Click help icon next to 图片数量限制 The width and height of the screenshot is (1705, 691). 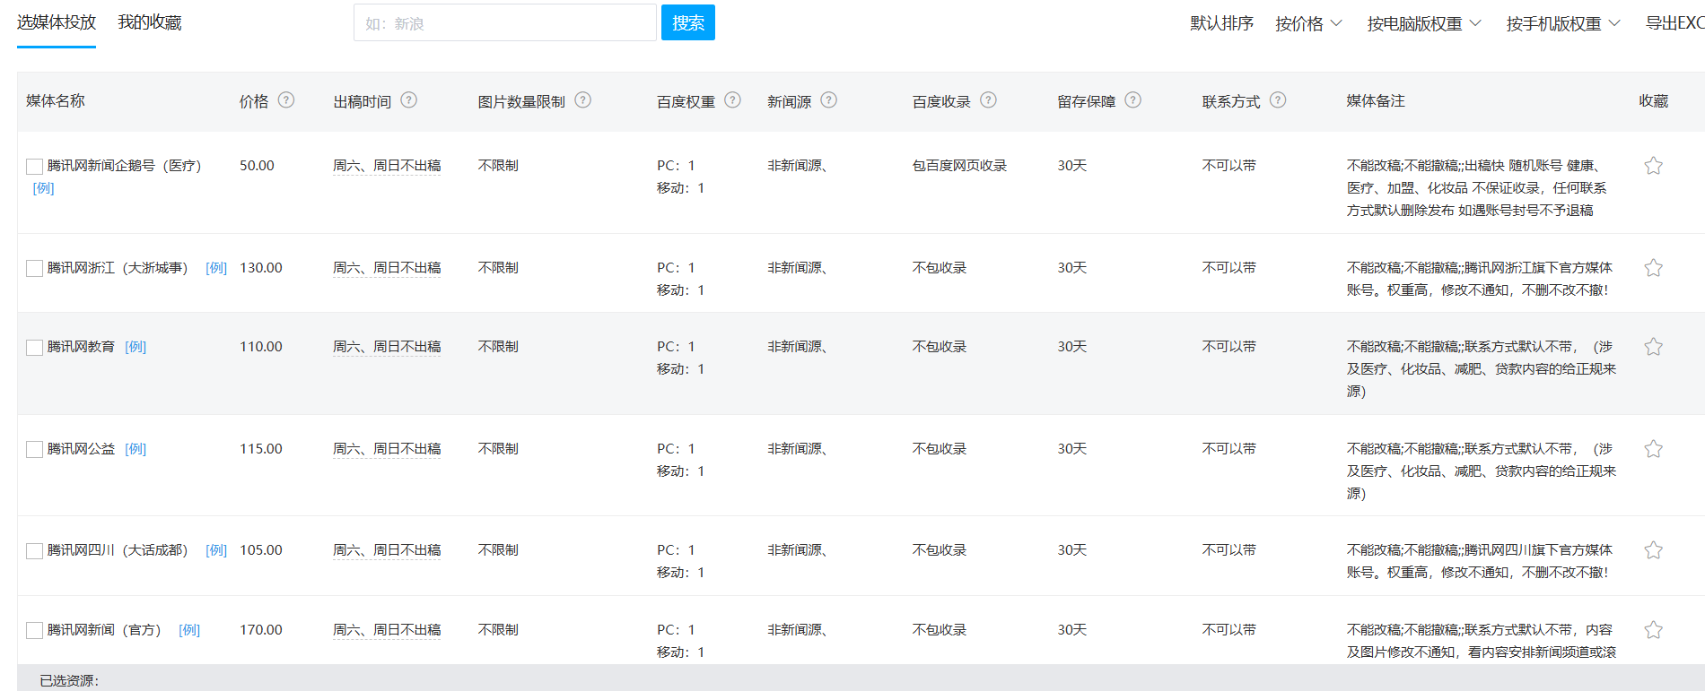(x=582, y=100)
